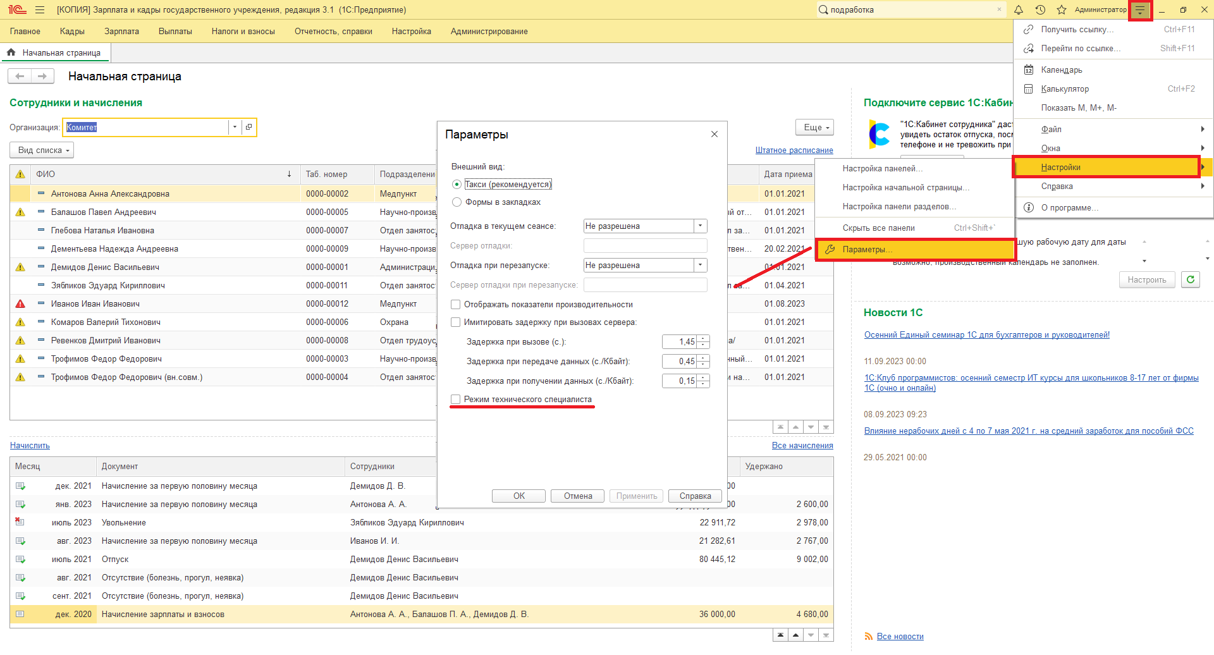Open the Еще dropdown button
1214x655 pixels.
click(814, 128)
